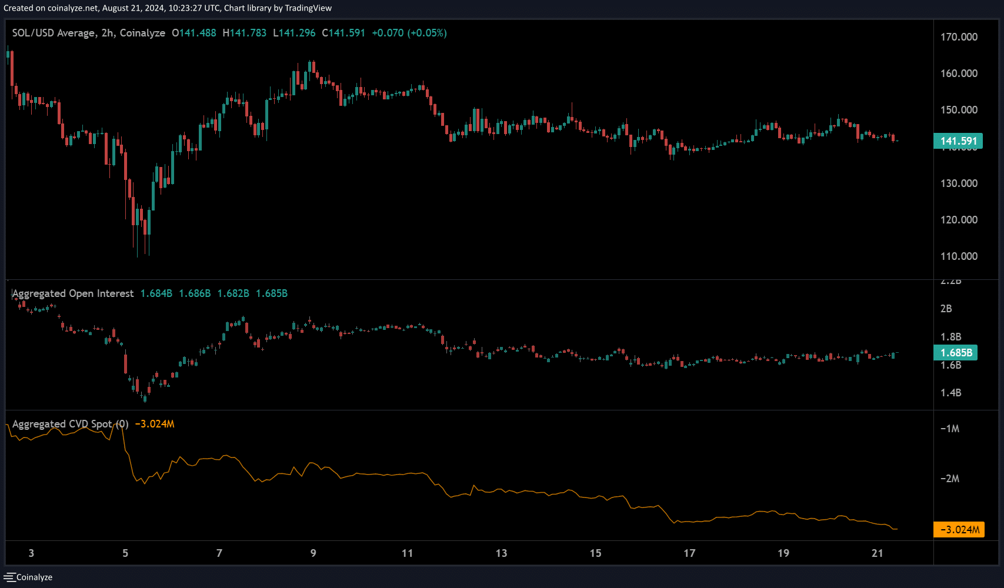Click the 1.8B open interest axis label
Image resolution: width=1004 pixels, height=588 pixels.
(950, 337)
